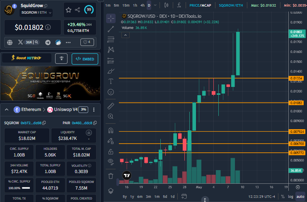The height and width of the screenshot is (202, 307).
Task: Select the brush drawing tool
Action: [111, 71]
